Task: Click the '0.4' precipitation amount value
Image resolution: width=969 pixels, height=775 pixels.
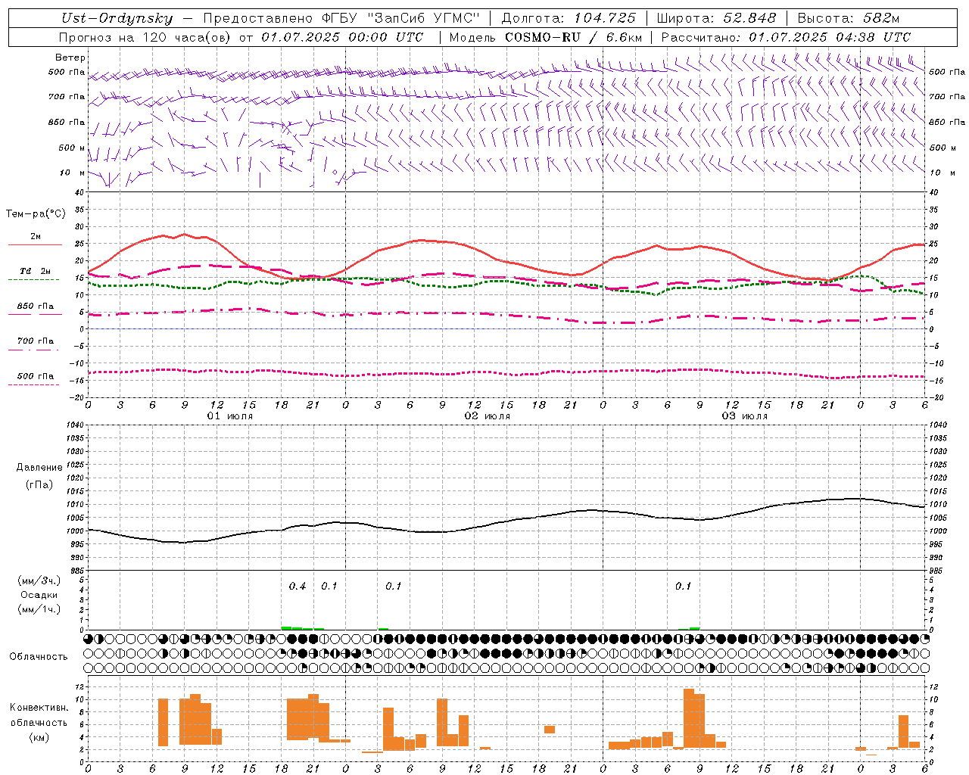Action: (x=298, y=586)
